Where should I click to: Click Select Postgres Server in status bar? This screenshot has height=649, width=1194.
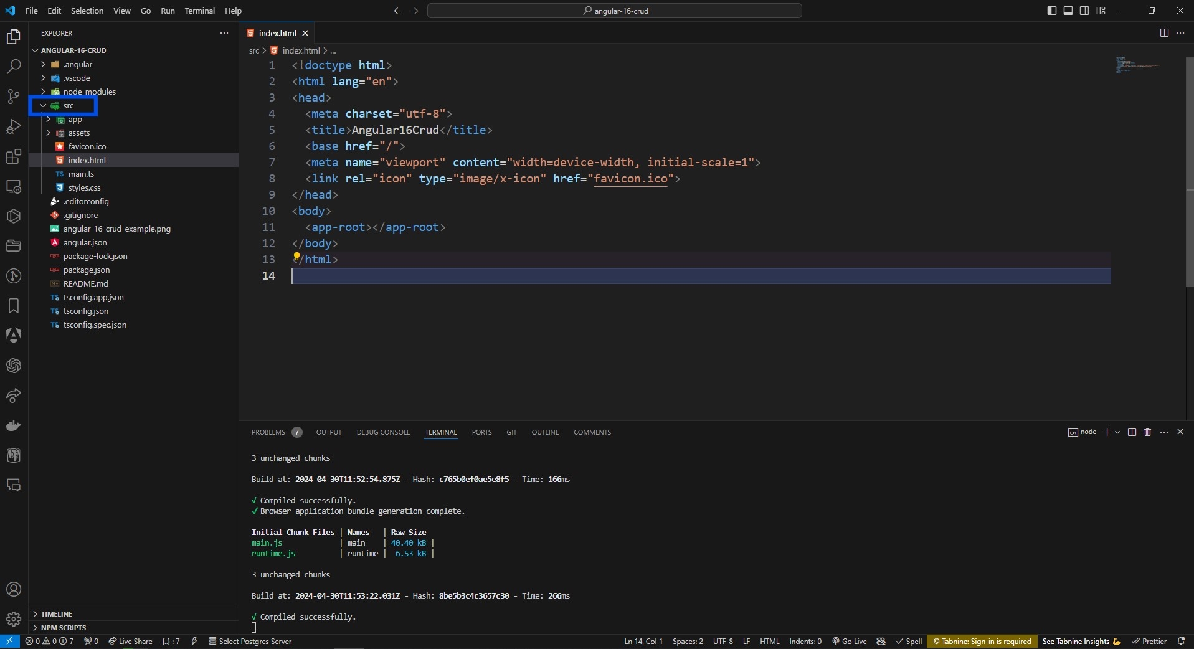pos(250,641)
